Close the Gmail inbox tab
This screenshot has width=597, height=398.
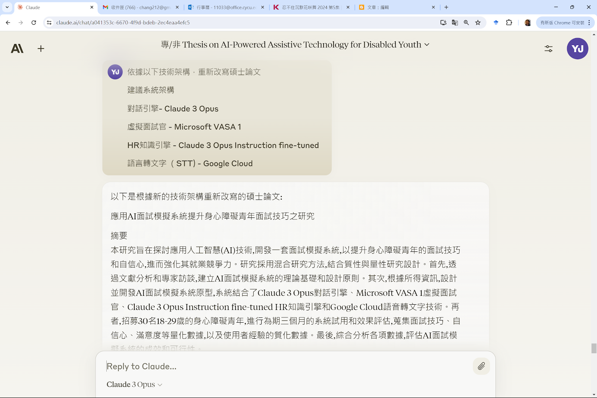coord(177,7)
